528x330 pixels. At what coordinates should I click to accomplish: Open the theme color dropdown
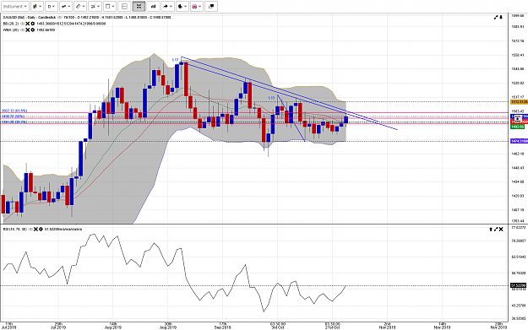click(x=182, y=7)
